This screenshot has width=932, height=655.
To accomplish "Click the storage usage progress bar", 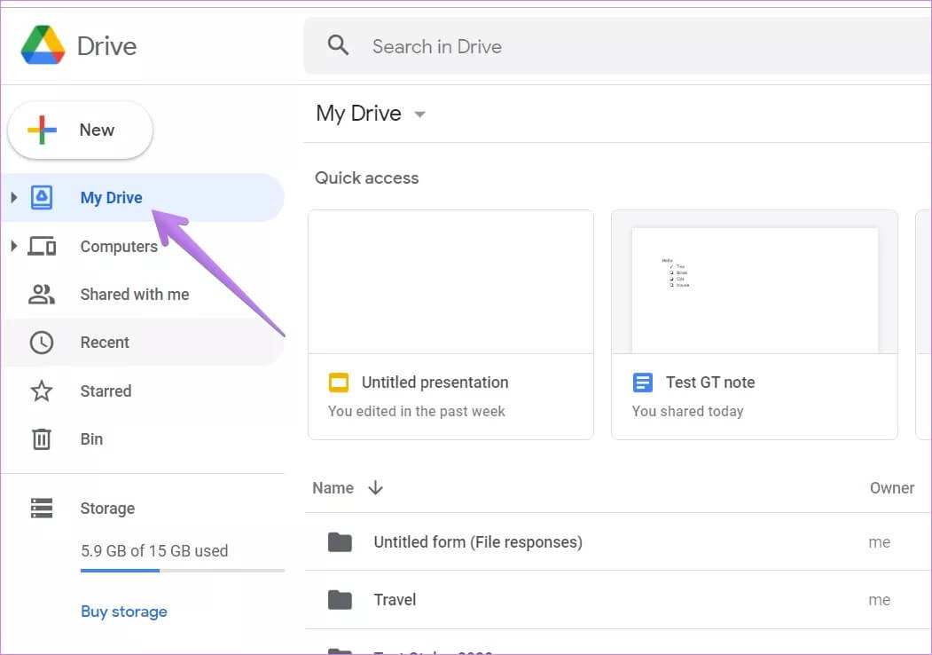I will [x=182, y=571].
